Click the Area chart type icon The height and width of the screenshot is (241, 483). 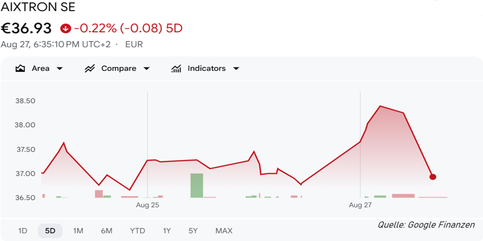coord(20,68)
